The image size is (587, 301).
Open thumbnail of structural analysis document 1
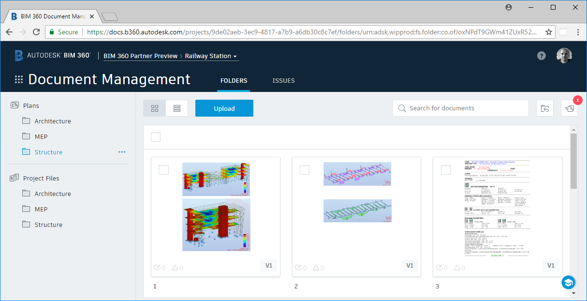click(216, 207)
